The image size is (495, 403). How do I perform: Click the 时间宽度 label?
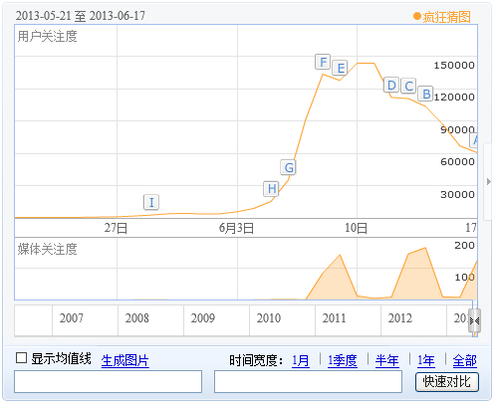256,360
